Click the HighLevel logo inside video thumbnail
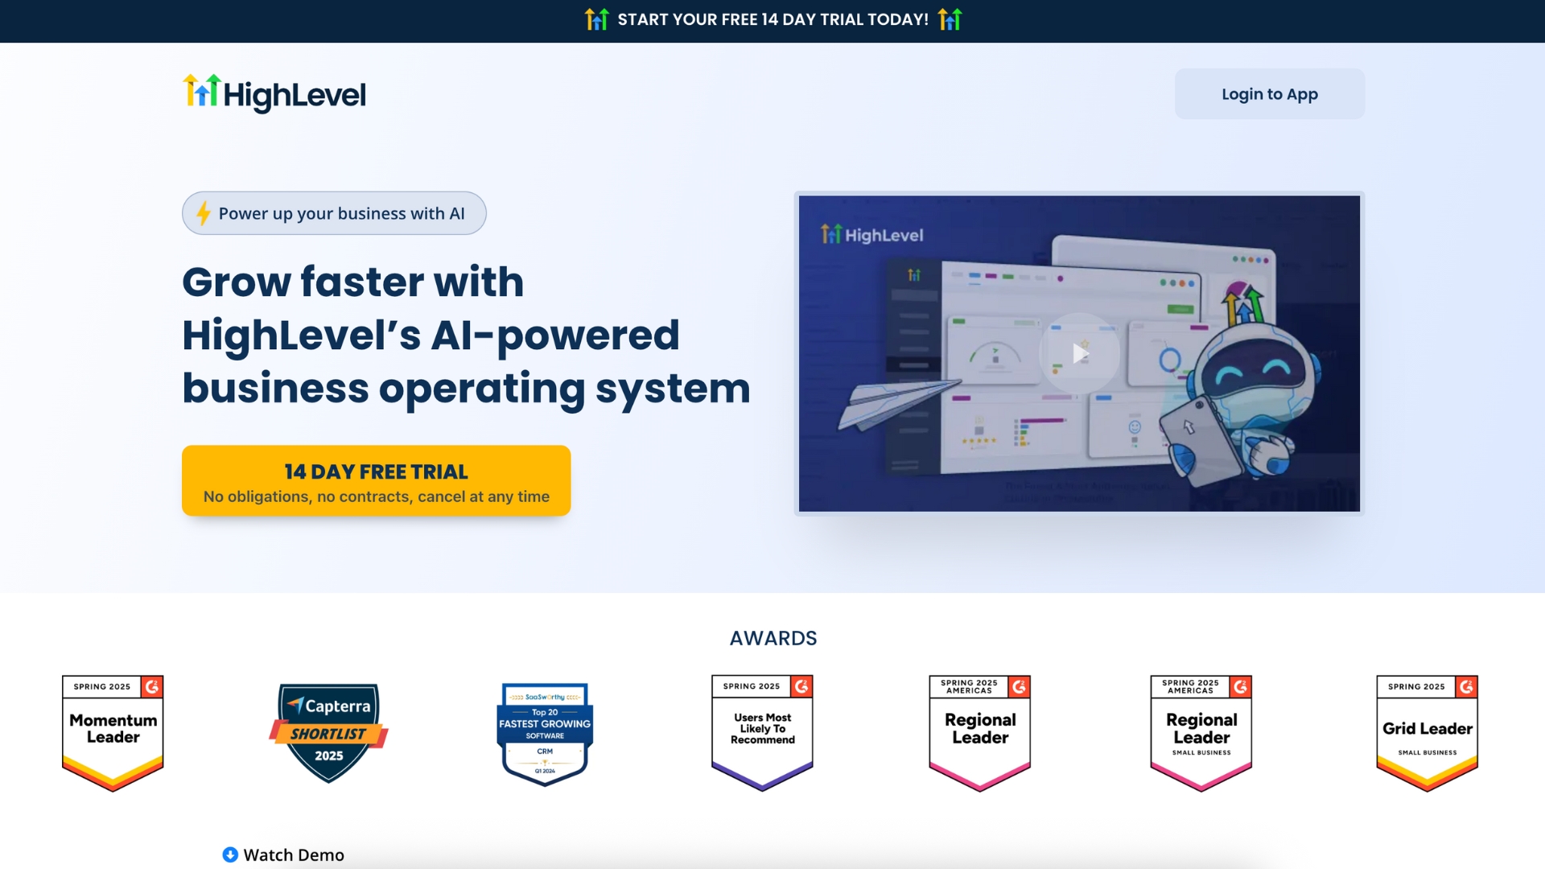The width and height of the screenshot is (1545, 869). click(x=871, y=235)
